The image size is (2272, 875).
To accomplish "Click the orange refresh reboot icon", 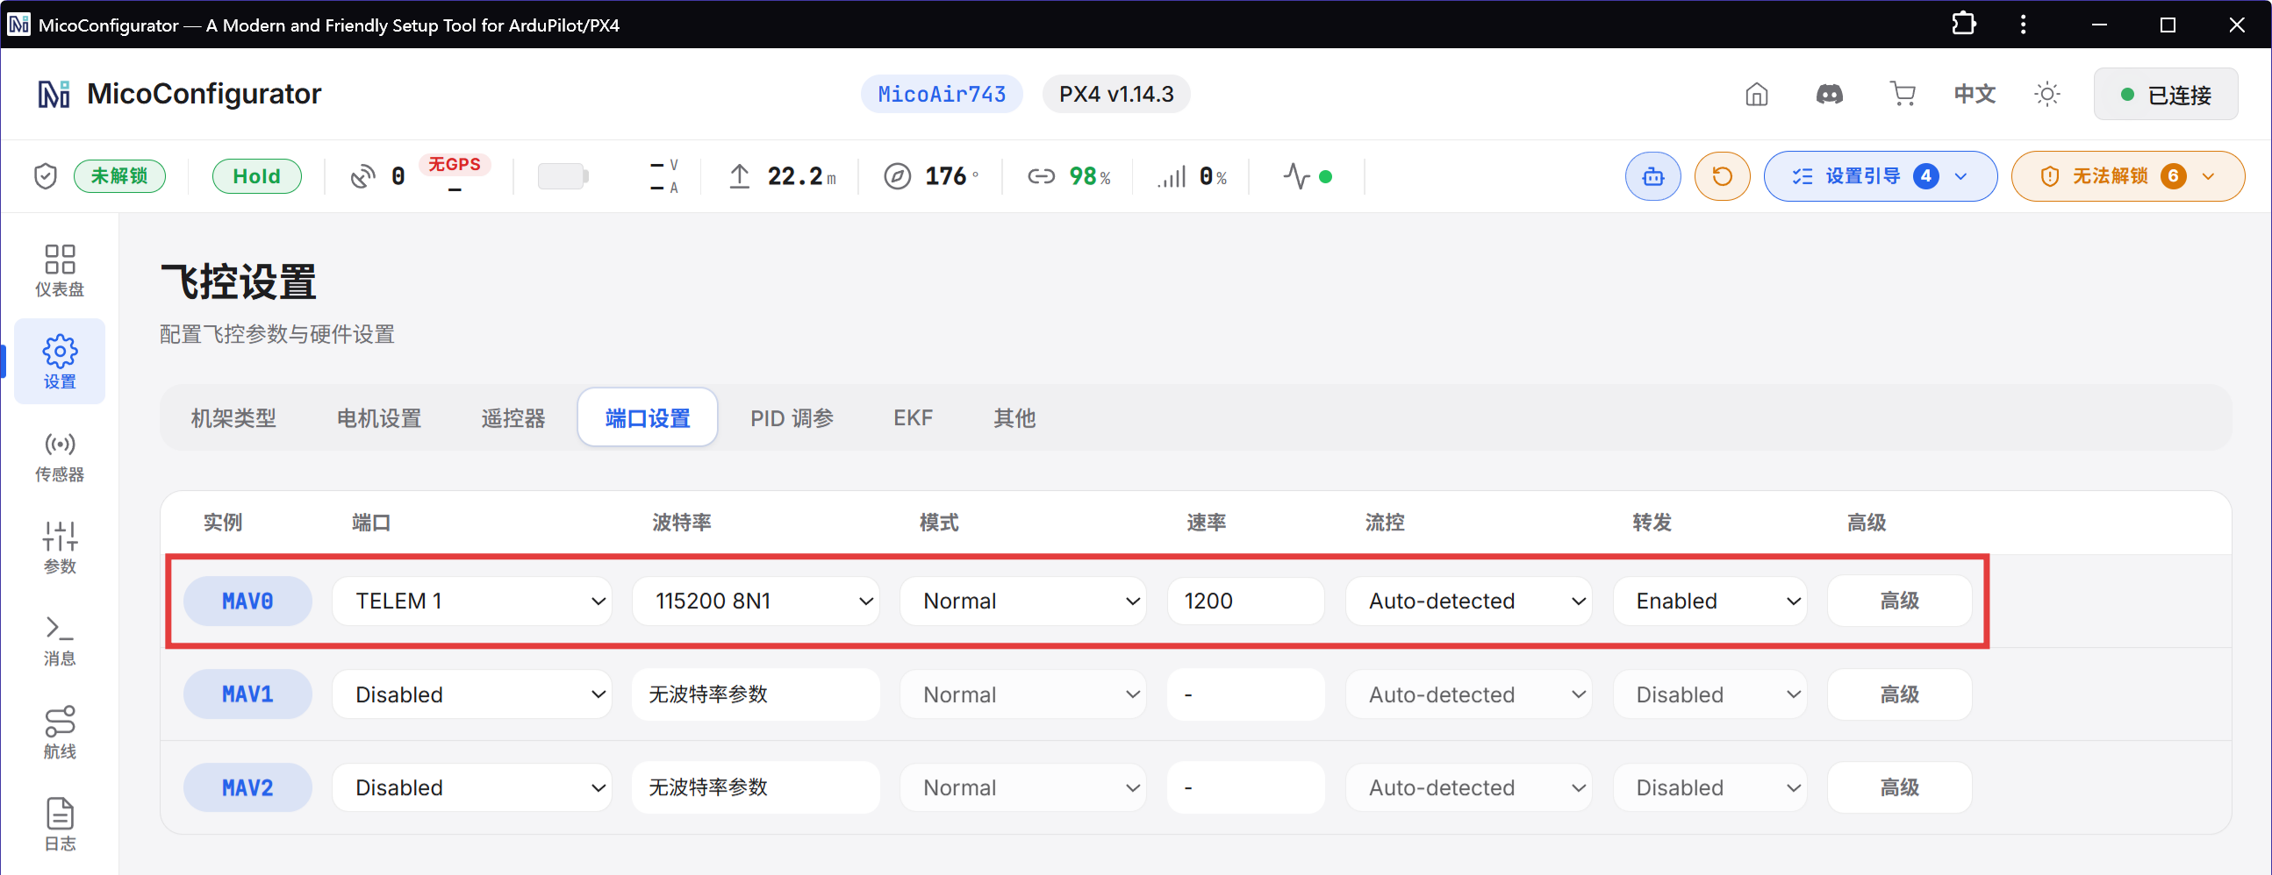I will click(x=1722, y=176).
